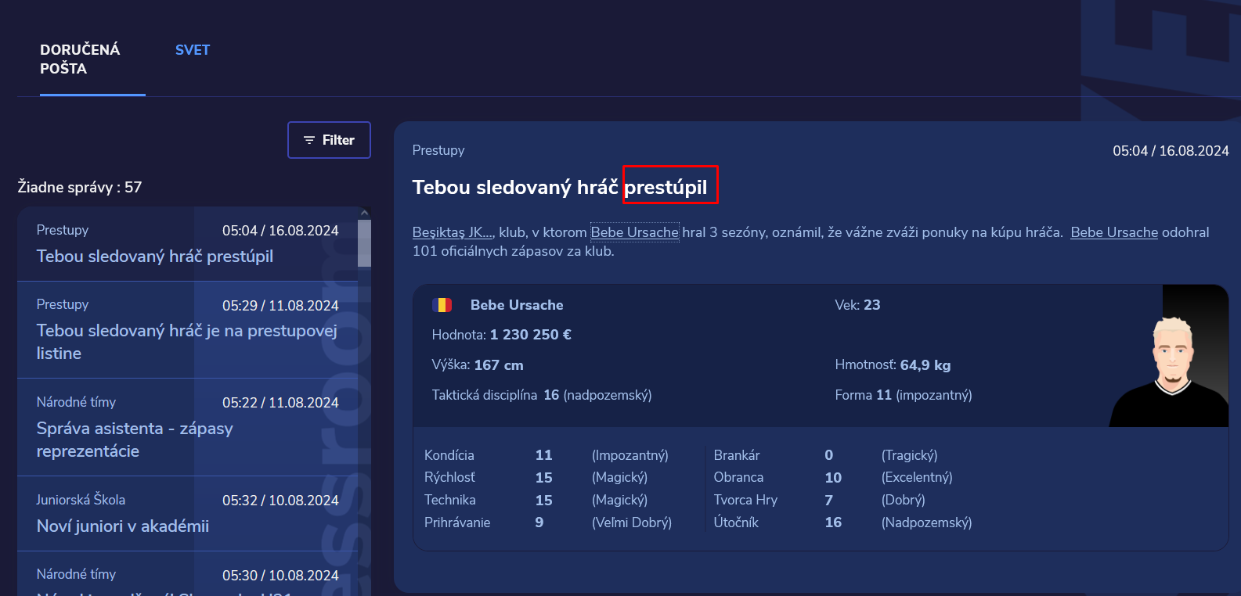Select the DORUČENÁ POŠTA tab
Image resolution: width=1241 pixels, height=596 pixels.
[80, 59]
